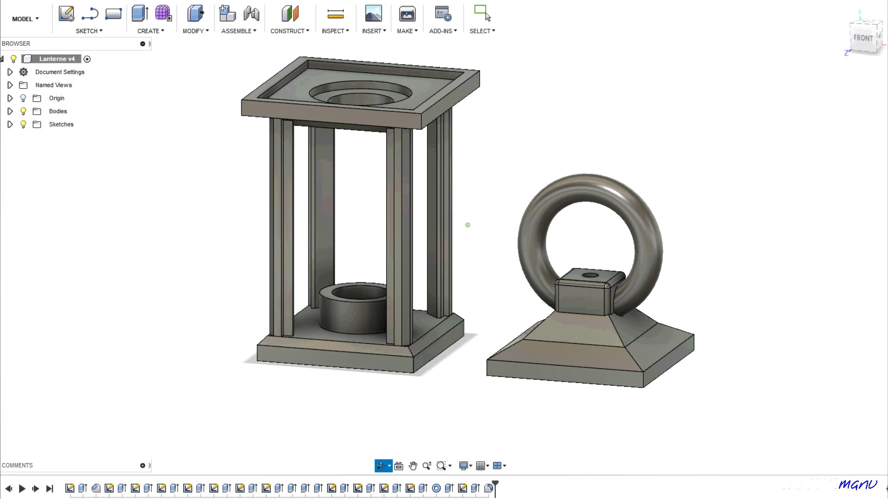
Task: Jump to the timeline end
Action: point(49,488)
